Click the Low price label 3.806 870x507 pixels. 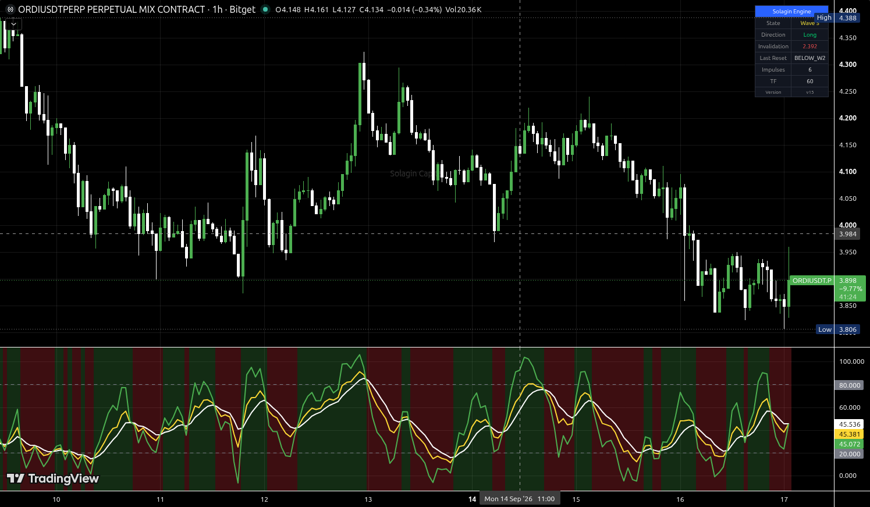848,329
